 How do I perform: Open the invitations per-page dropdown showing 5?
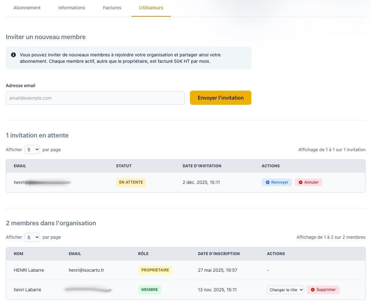tap(32, 149)
